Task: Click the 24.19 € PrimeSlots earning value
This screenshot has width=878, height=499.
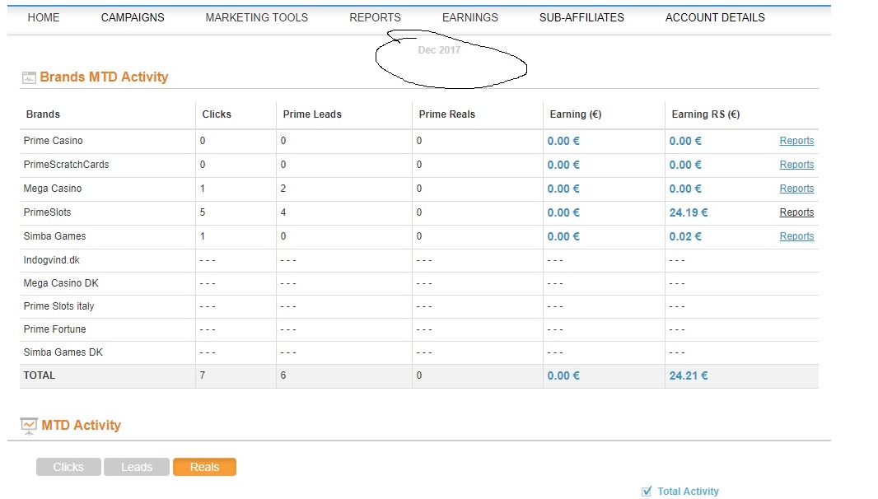Action: pos(689,212)
